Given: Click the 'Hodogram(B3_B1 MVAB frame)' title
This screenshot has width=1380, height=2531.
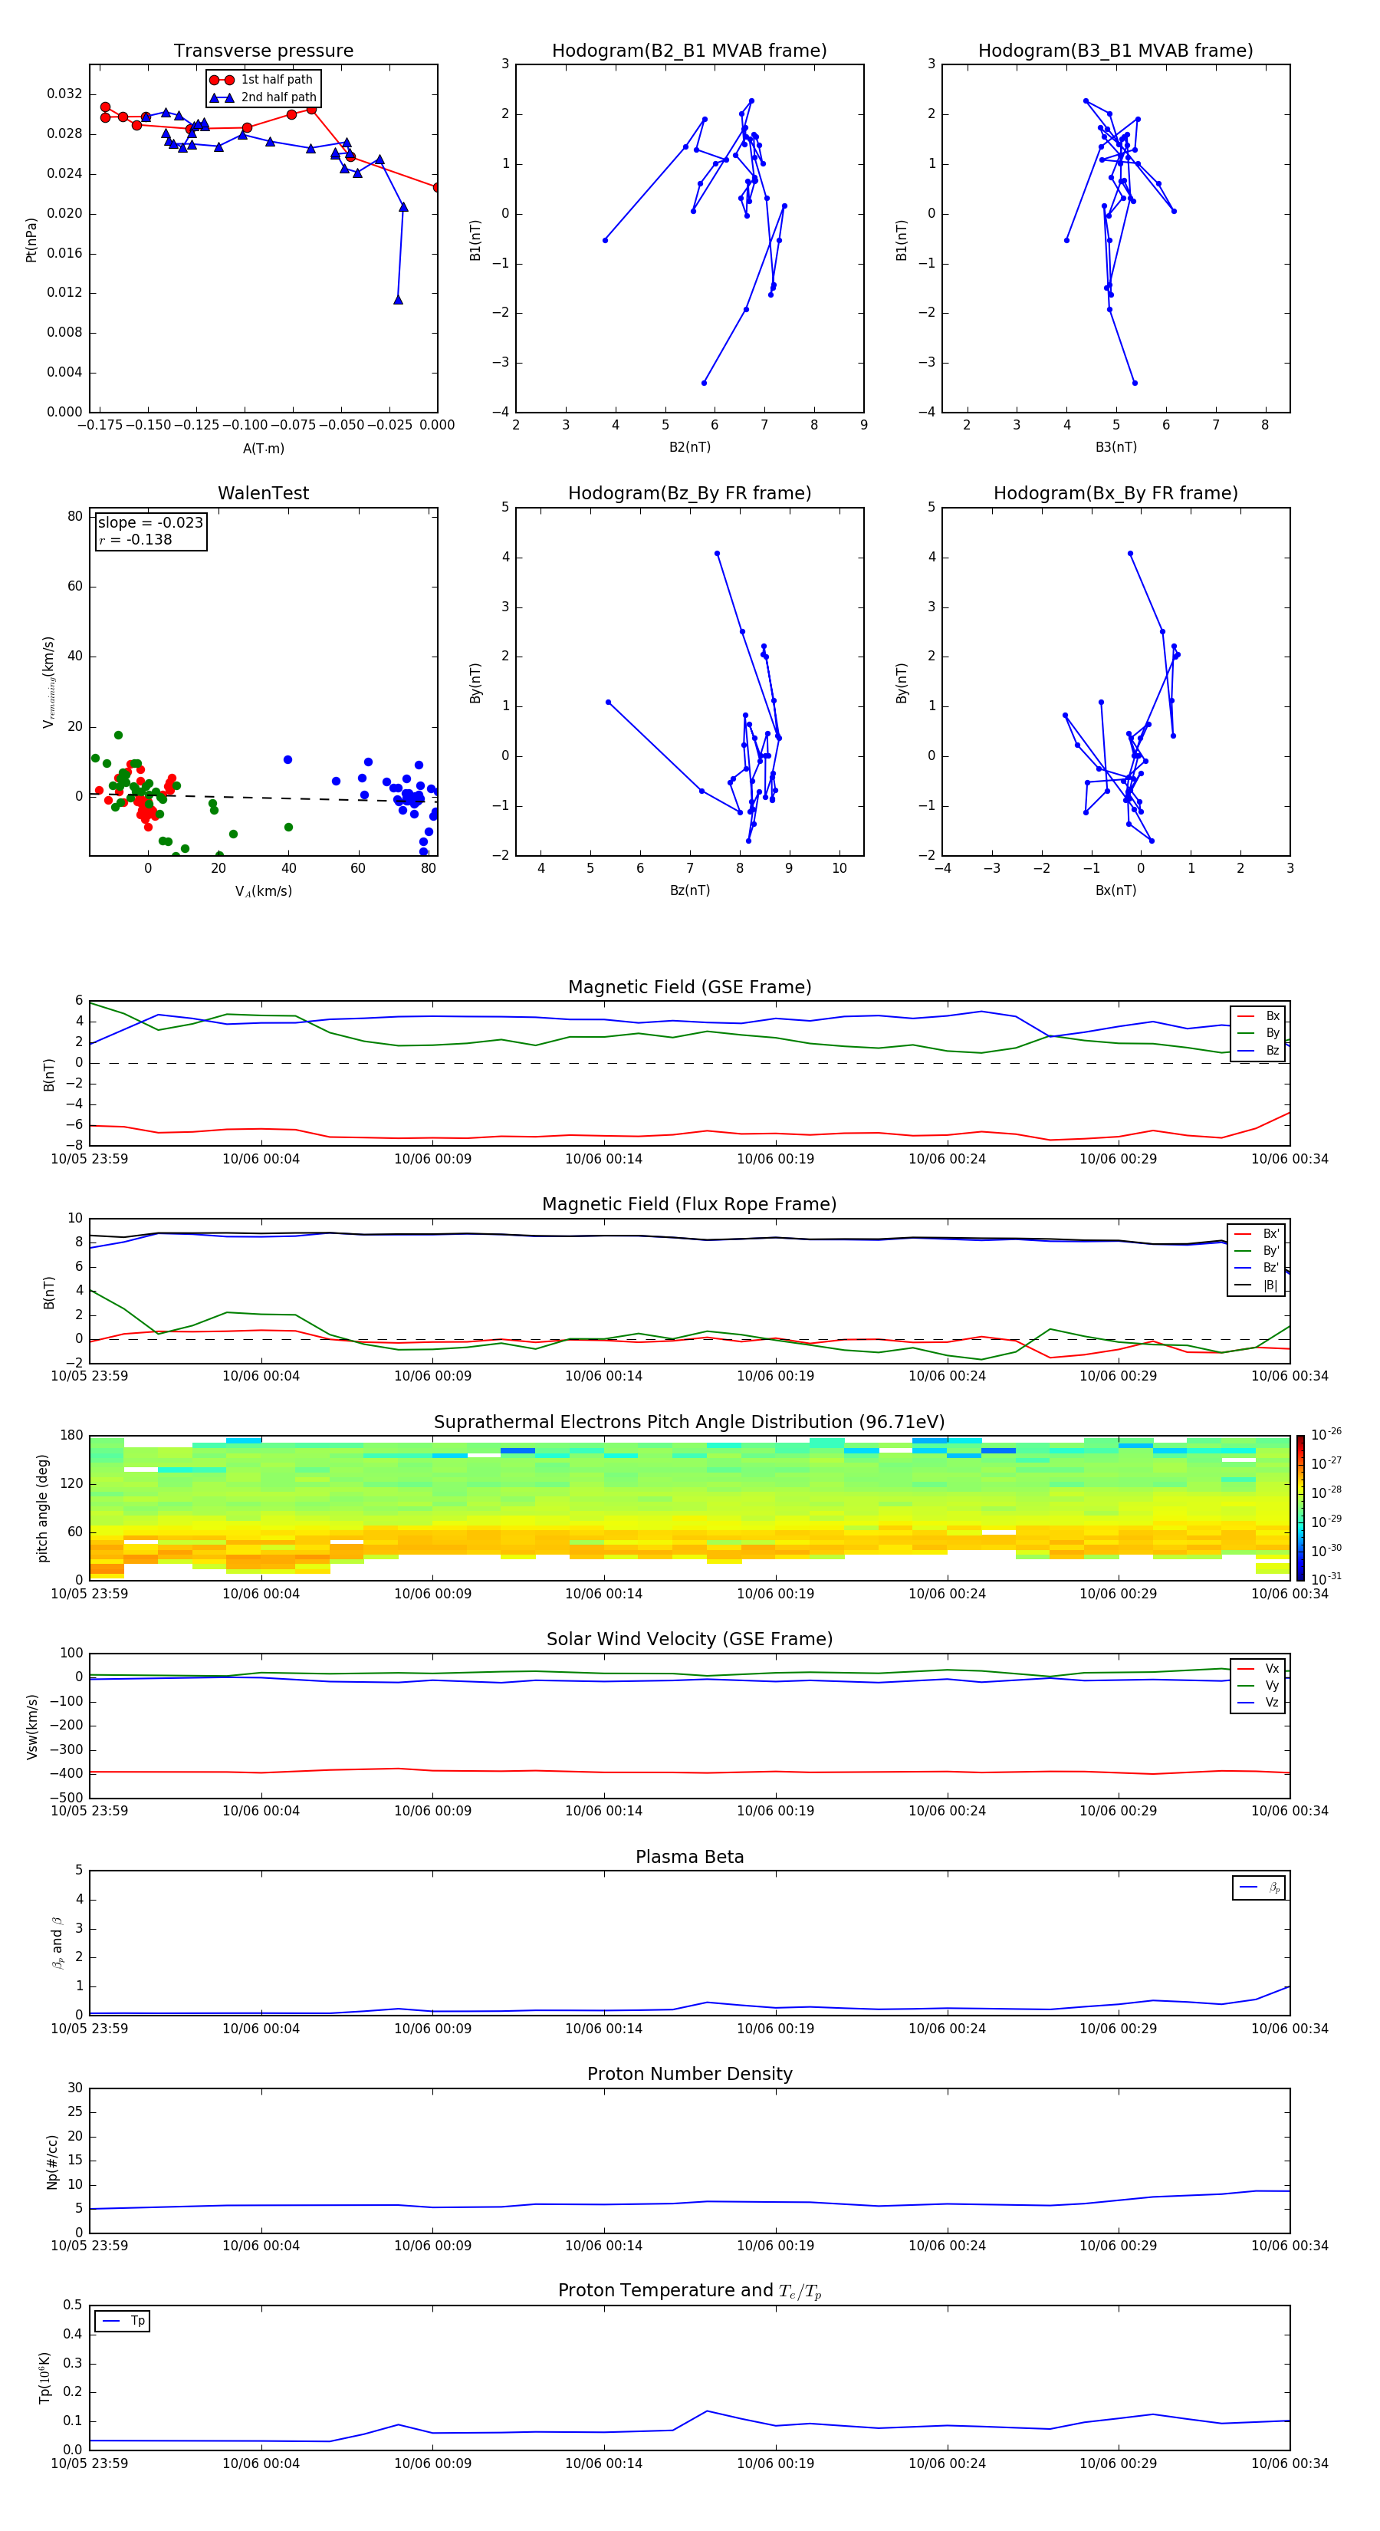Looking at the screenshot, I should pyautogui.click(x=1115, y=51).
